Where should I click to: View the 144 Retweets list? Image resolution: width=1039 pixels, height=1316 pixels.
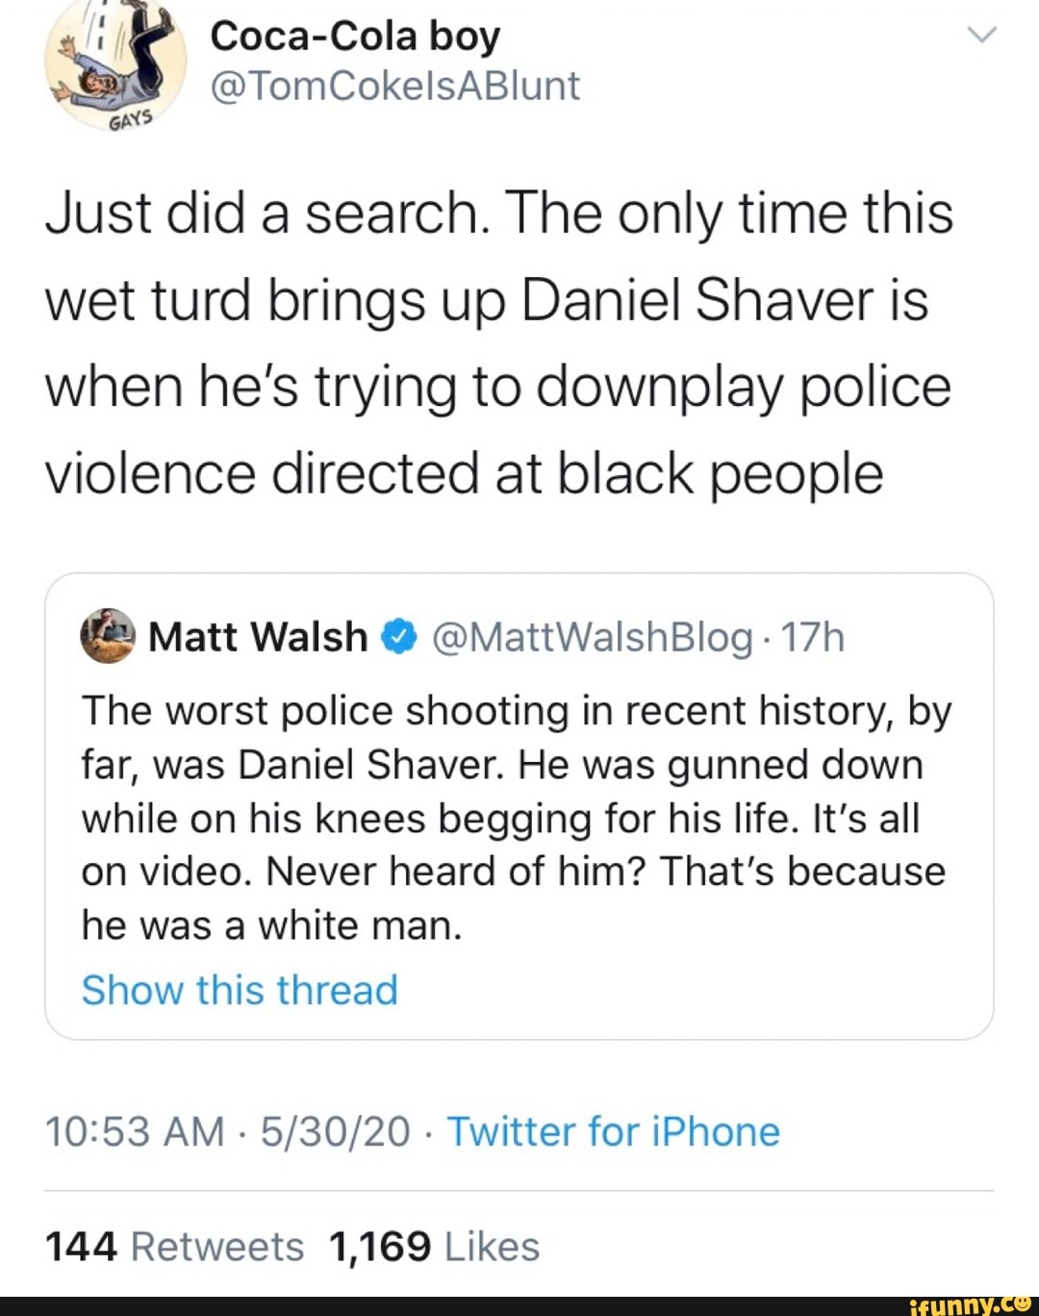176,1246
